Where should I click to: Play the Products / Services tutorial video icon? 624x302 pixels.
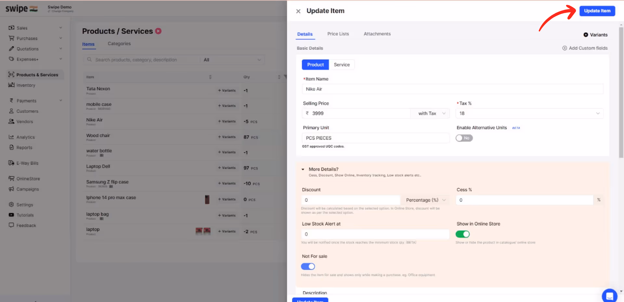tap(158, 31)
